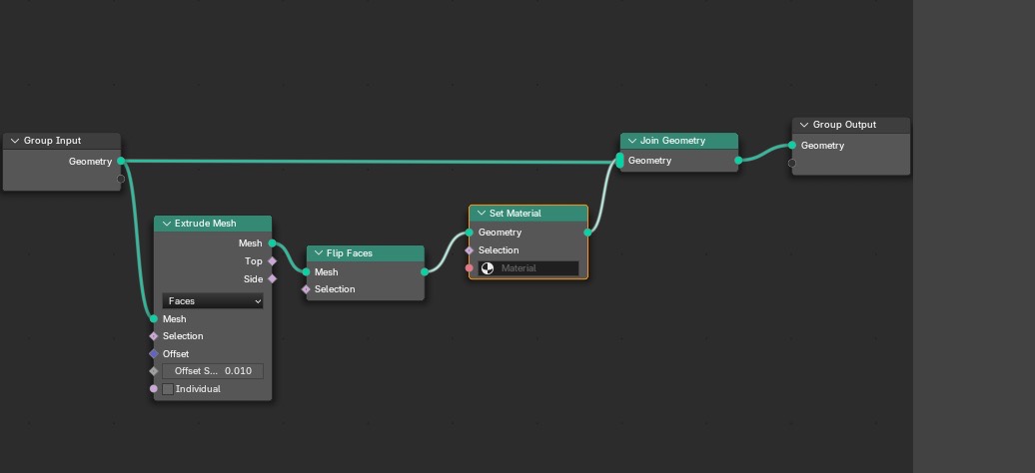Screen dimensions: 1035x473
Task: Click the Material input socket
Action: tap(470, 268)
